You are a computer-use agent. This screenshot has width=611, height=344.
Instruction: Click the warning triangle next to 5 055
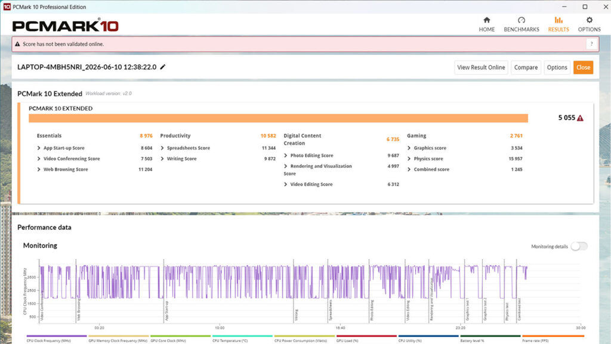click(580, 118)
